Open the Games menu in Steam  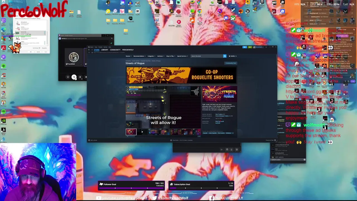[x=105, y=47]
